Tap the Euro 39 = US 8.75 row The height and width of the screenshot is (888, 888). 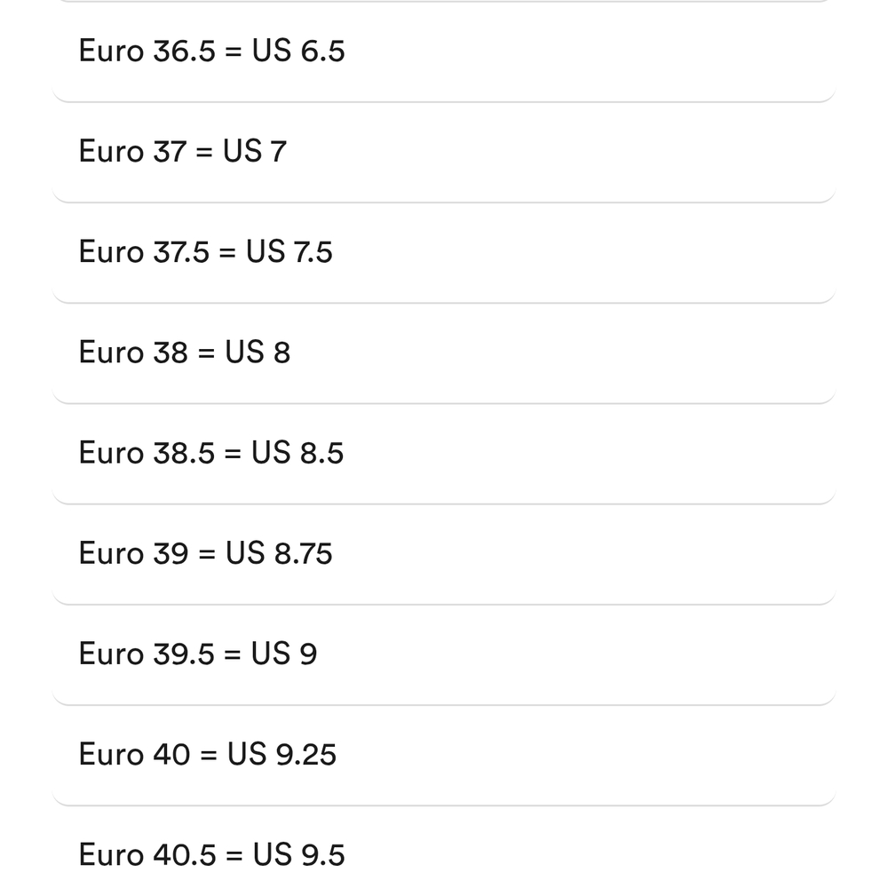tap(444, 553)
